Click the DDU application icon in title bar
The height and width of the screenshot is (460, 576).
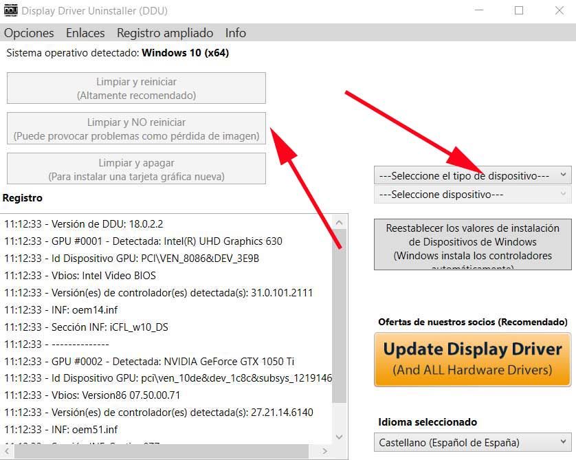pos(10,10)
